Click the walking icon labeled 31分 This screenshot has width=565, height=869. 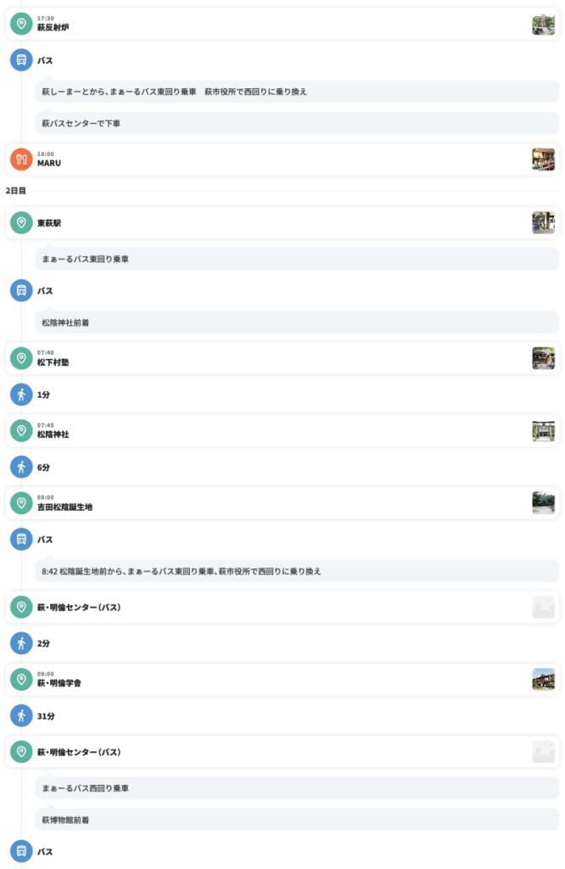21,716
